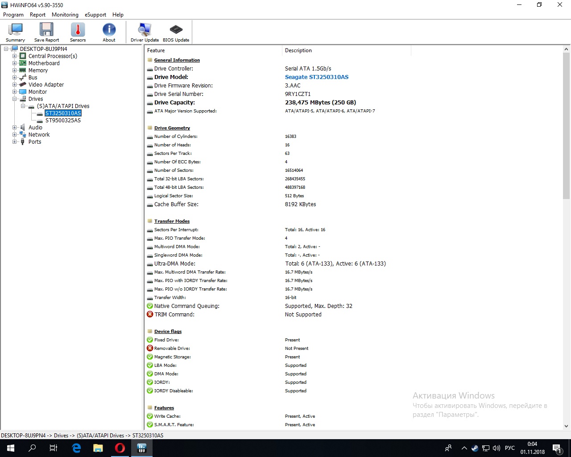The image size is (571, 457).
Task: Click the Drive Serial Number row label
Action: click(x=179, y=94)
